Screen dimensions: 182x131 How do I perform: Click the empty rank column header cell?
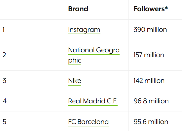tap(31, 10)
